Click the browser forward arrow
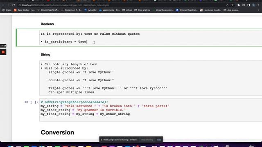262x147 pixels. pyautogui.click(x=9, y=5)
